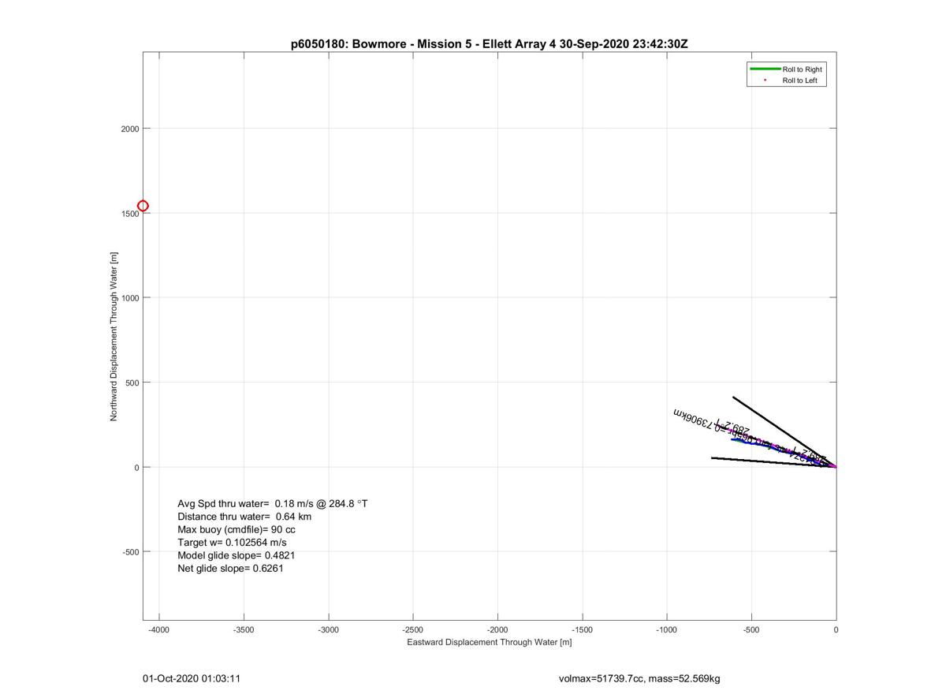The image size is (946, 698).
Task: Click the x-axis tick label -1500
Action: pos(582,630)
